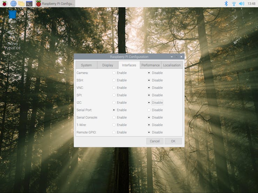The image size is (258, 193).
Task: Disable the Serial Port
Action: click(155, 110)
